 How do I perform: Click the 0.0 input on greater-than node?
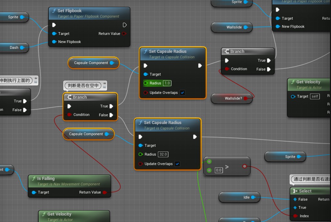click(219, 170)
